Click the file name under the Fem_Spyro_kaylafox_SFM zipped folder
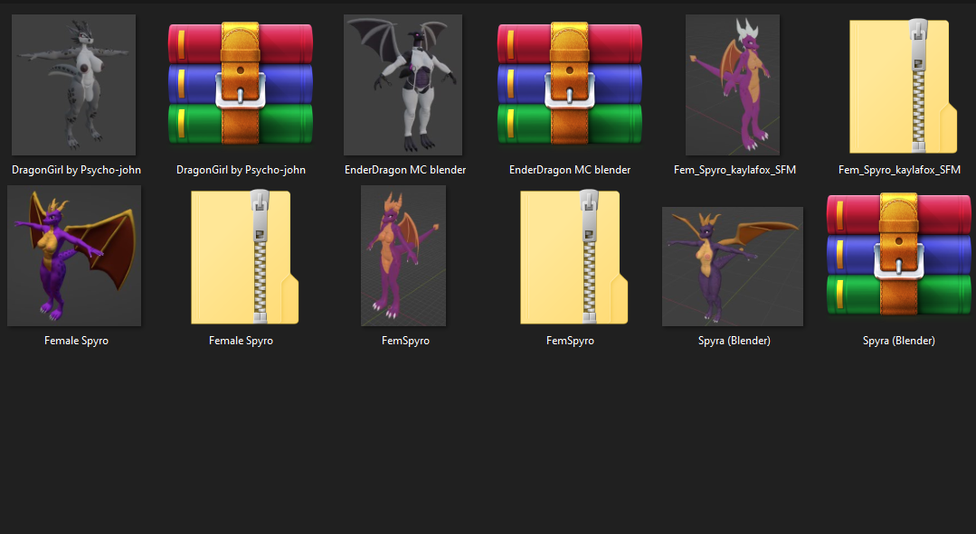 (x=899, y=170)
